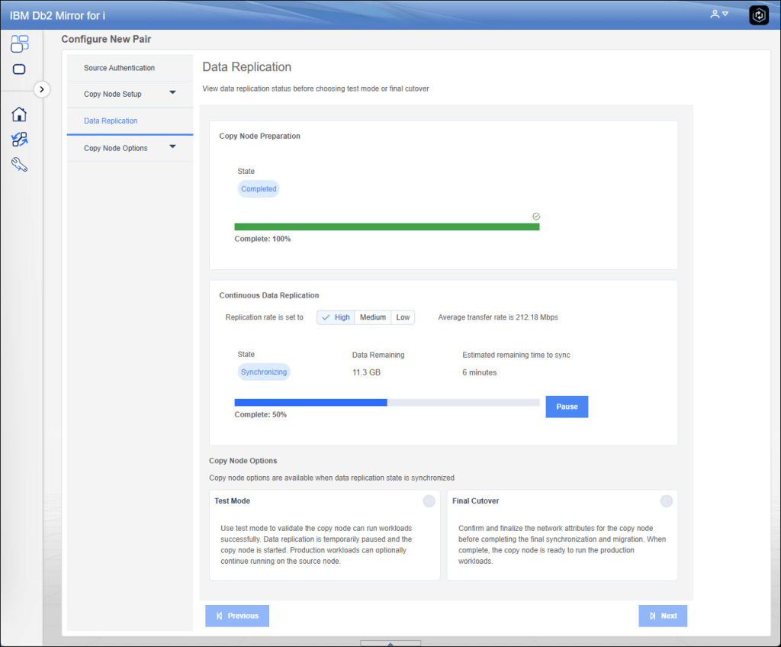Click the green completion checkmark icon

coord(536,217)
